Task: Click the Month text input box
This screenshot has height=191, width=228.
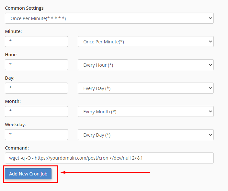Action: click(37, 112)
